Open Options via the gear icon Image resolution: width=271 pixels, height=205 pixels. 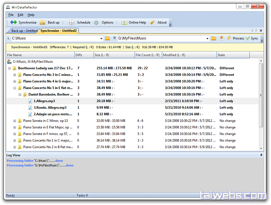click(x=97, y=23)
